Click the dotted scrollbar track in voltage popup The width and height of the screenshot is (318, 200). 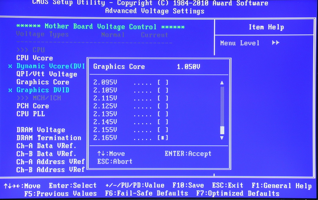(222, 106)
